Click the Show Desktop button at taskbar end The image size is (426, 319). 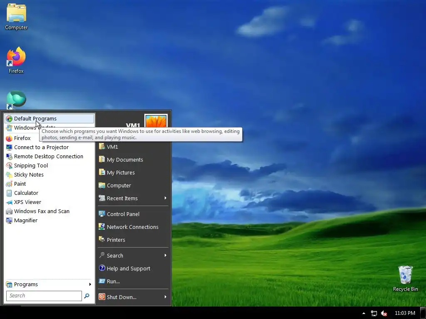(423, 313)
